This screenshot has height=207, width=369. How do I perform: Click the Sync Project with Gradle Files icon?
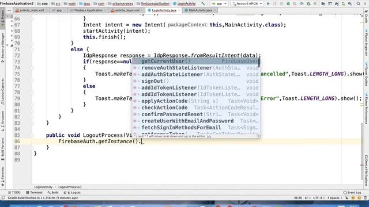pyautogui.click(x=337, y=3)
